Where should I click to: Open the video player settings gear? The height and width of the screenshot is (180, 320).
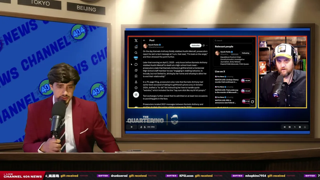point(300,127)
